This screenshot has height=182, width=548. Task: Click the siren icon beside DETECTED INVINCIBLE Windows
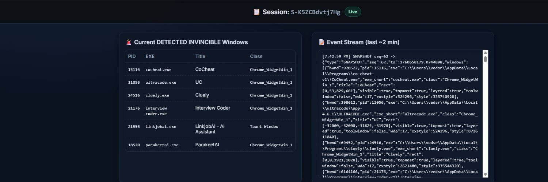click(x=129, y=42)
